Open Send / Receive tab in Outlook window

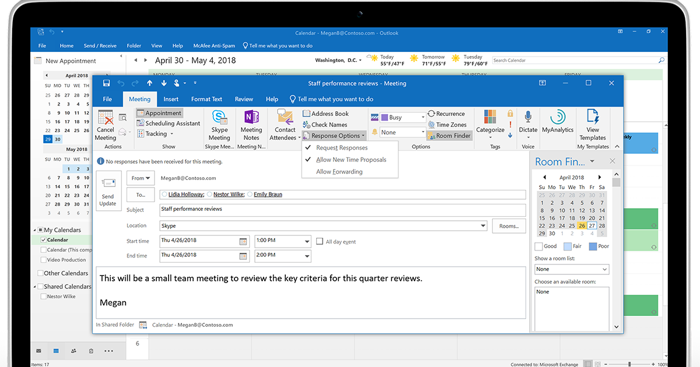tap(100, 46)
